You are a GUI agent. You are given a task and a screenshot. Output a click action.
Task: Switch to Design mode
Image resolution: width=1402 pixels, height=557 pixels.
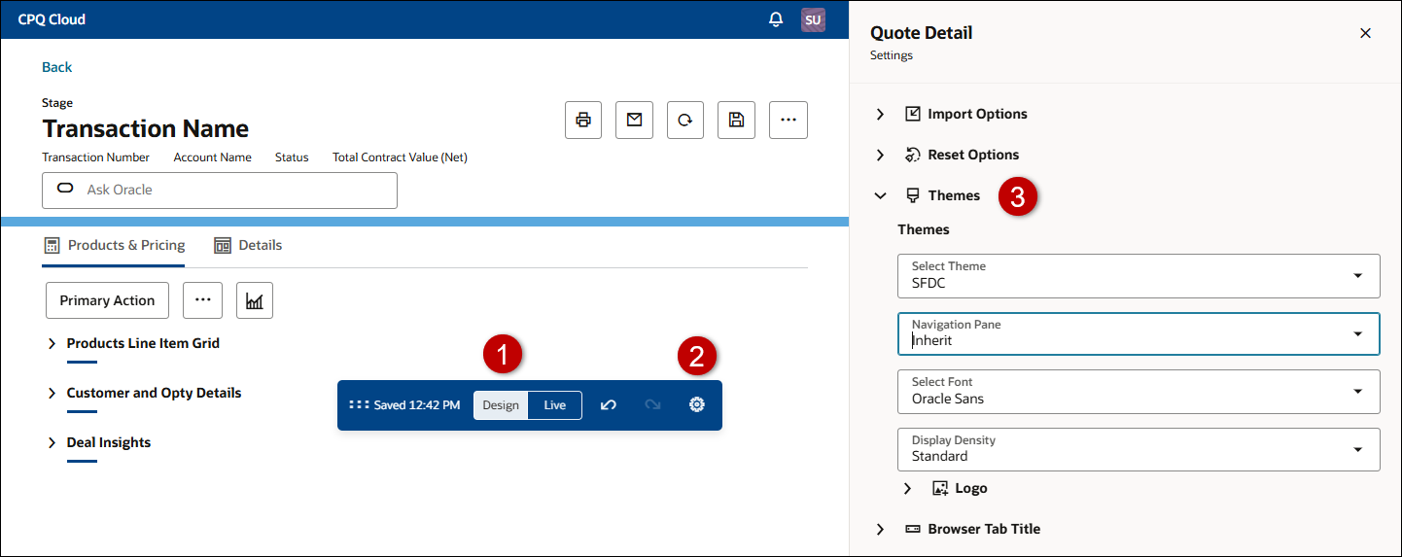[501, 405]
